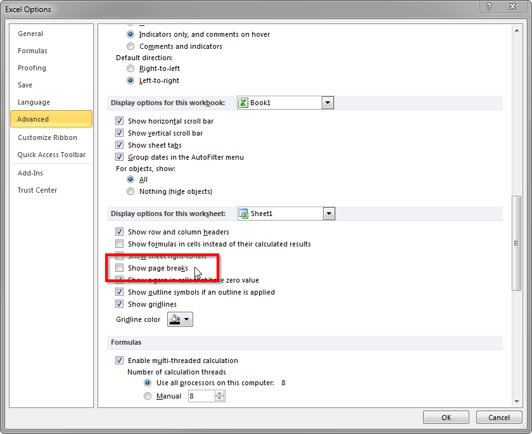
Task: Enable the Show page breaks checkbox
Action: 120,268
